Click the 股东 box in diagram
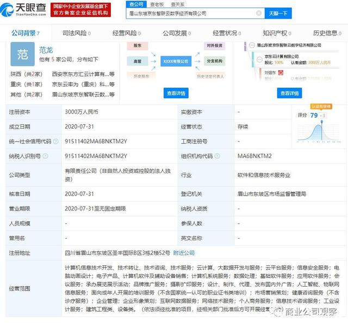 tap(138, 46)
